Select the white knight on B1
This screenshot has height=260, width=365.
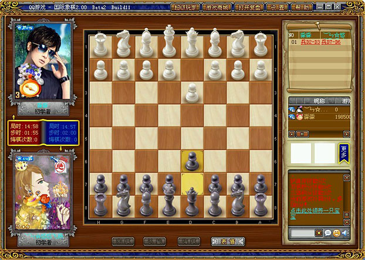pyautogui.click(x=238, y=43)
